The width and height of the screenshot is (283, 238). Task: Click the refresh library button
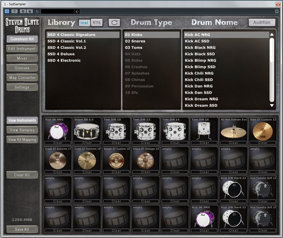point(114,23)
